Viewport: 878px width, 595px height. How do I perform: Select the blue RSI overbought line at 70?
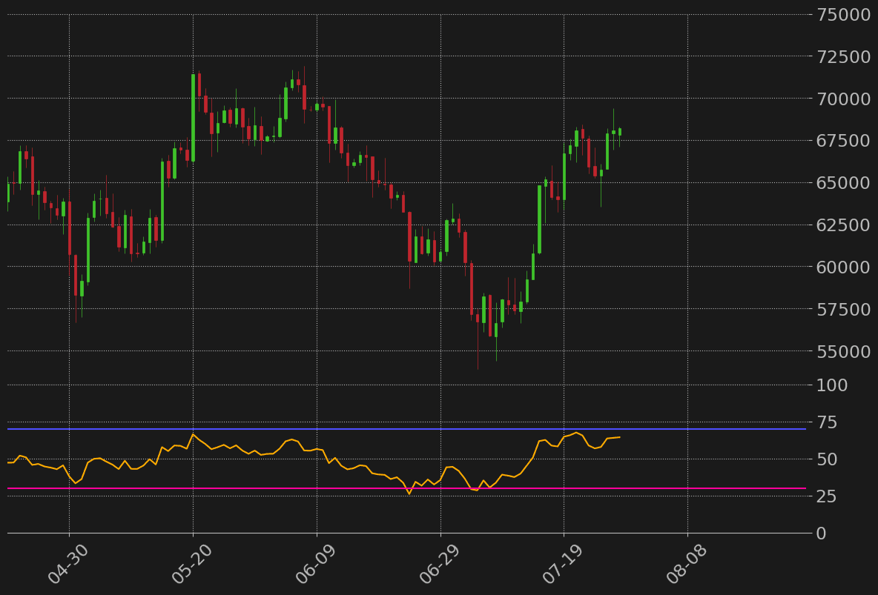(x=371, y=428)
